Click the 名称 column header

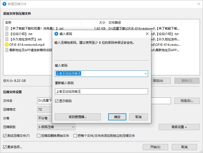42,23
